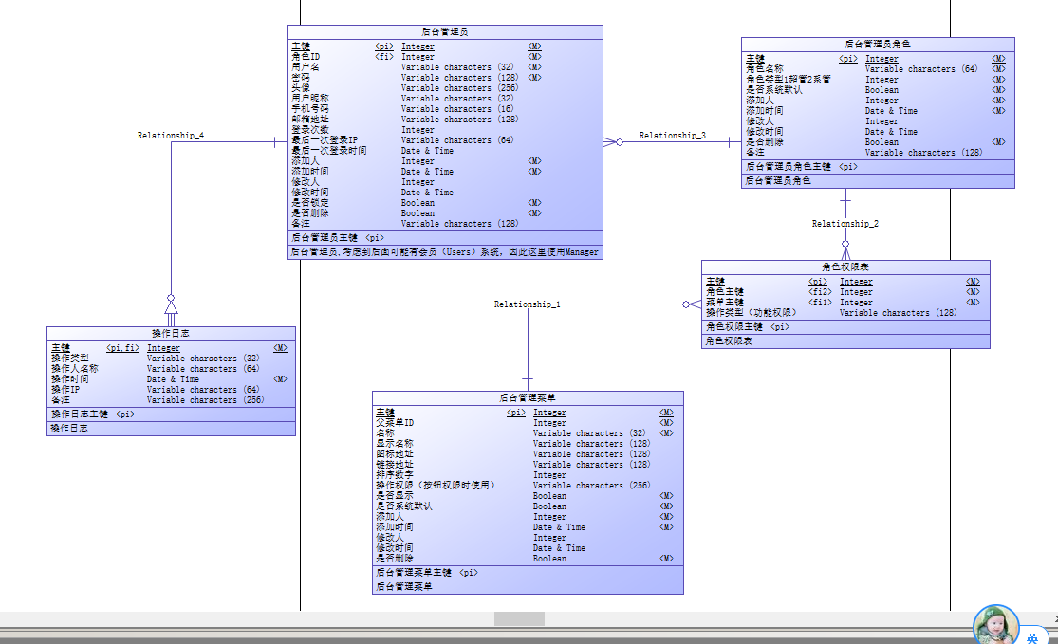Select the 操作日志主键 identifier row
The width and height of the screenshot is (1058, 644).
171,414
